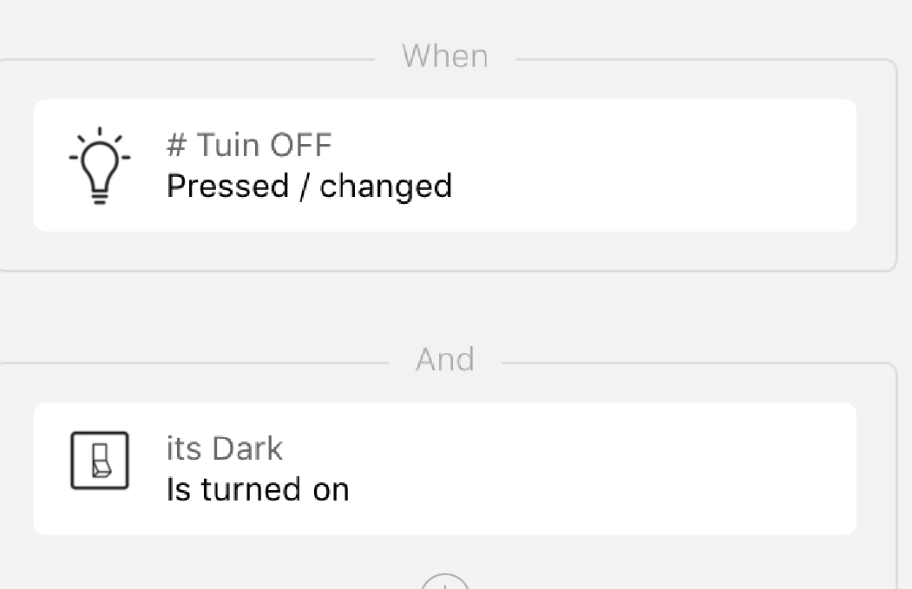Click the "Is turned on" condition text
The height and width of the screenshot is (589, 912).
pyautogui.click(x=258, y=489)
